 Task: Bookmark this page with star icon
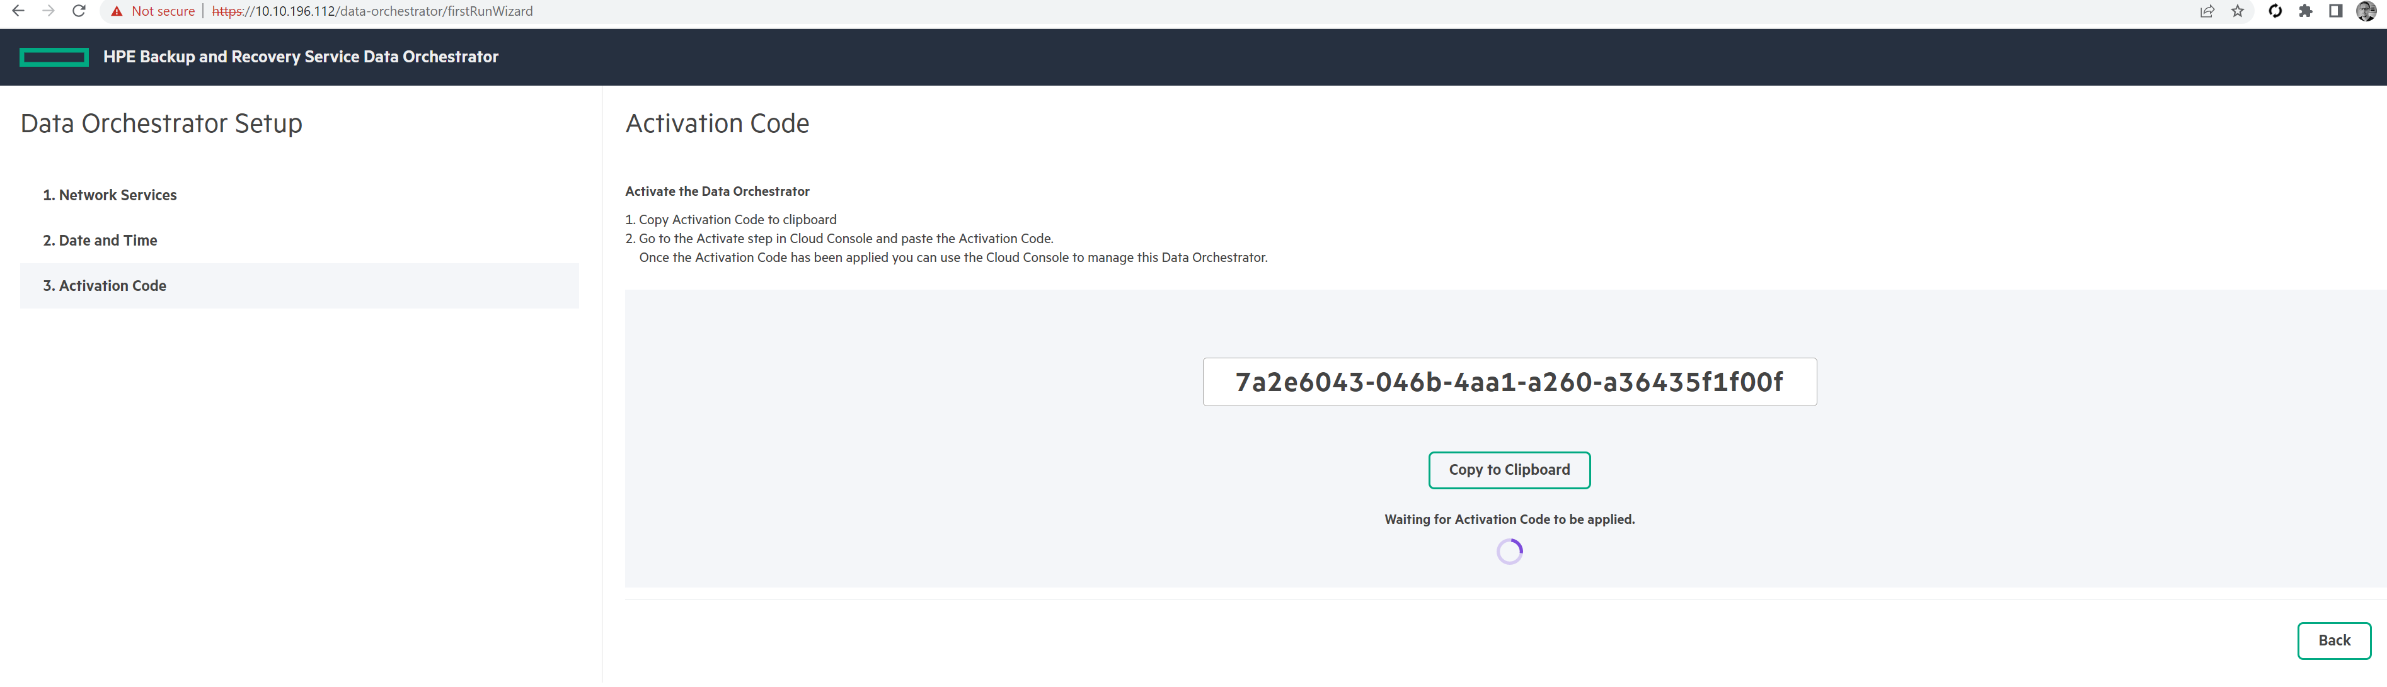[x=2238, y=11]
